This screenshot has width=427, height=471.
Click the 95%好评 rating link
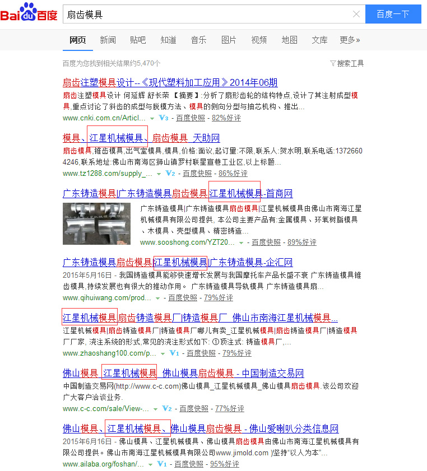[x=225, y=464]
